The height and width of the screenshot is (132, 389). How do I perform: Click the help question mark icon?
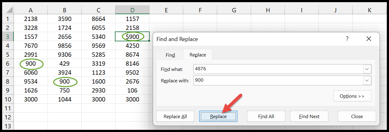click(347, 39)
